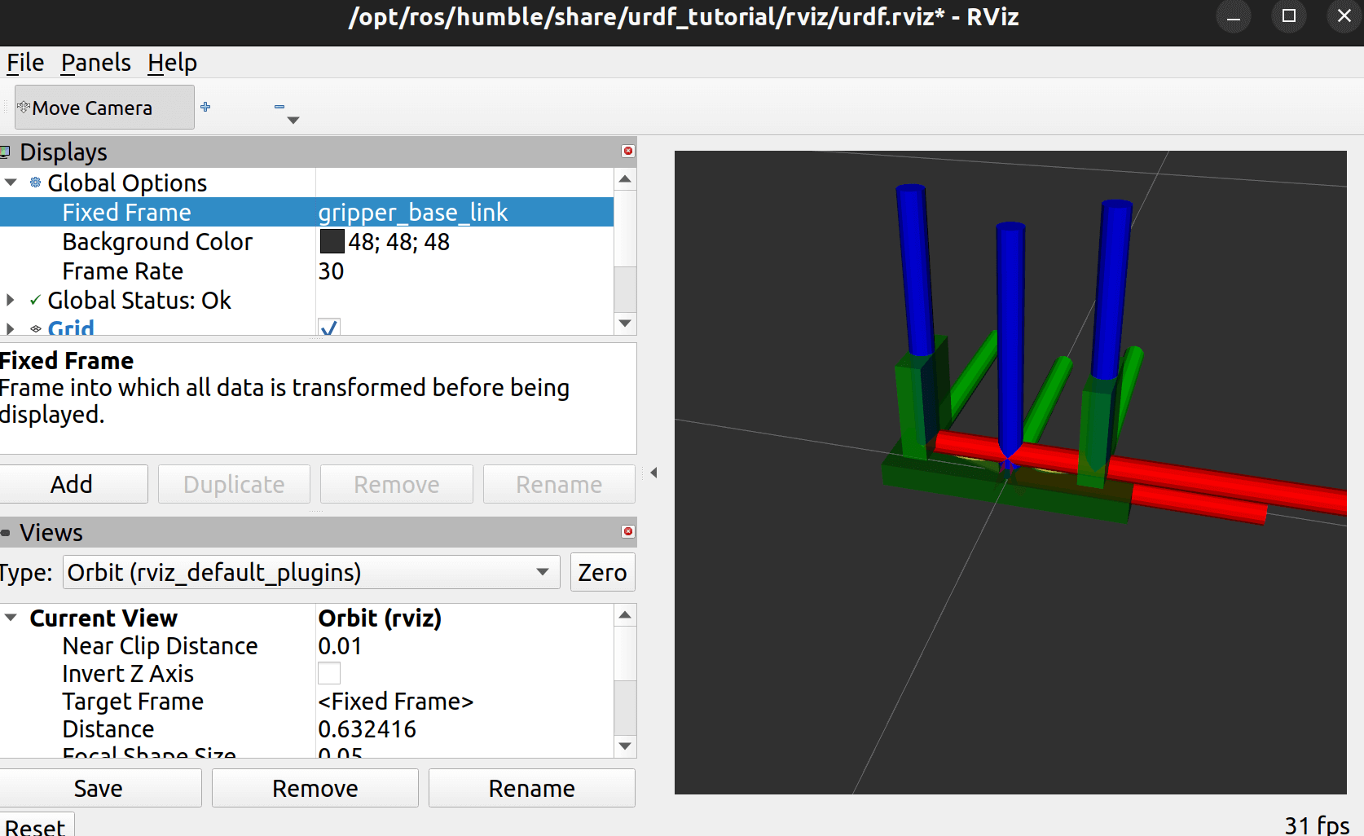Open the File menu
The height and width of the screenshot is (836, 1364).
pyautogui.click(x=25, y=63)
